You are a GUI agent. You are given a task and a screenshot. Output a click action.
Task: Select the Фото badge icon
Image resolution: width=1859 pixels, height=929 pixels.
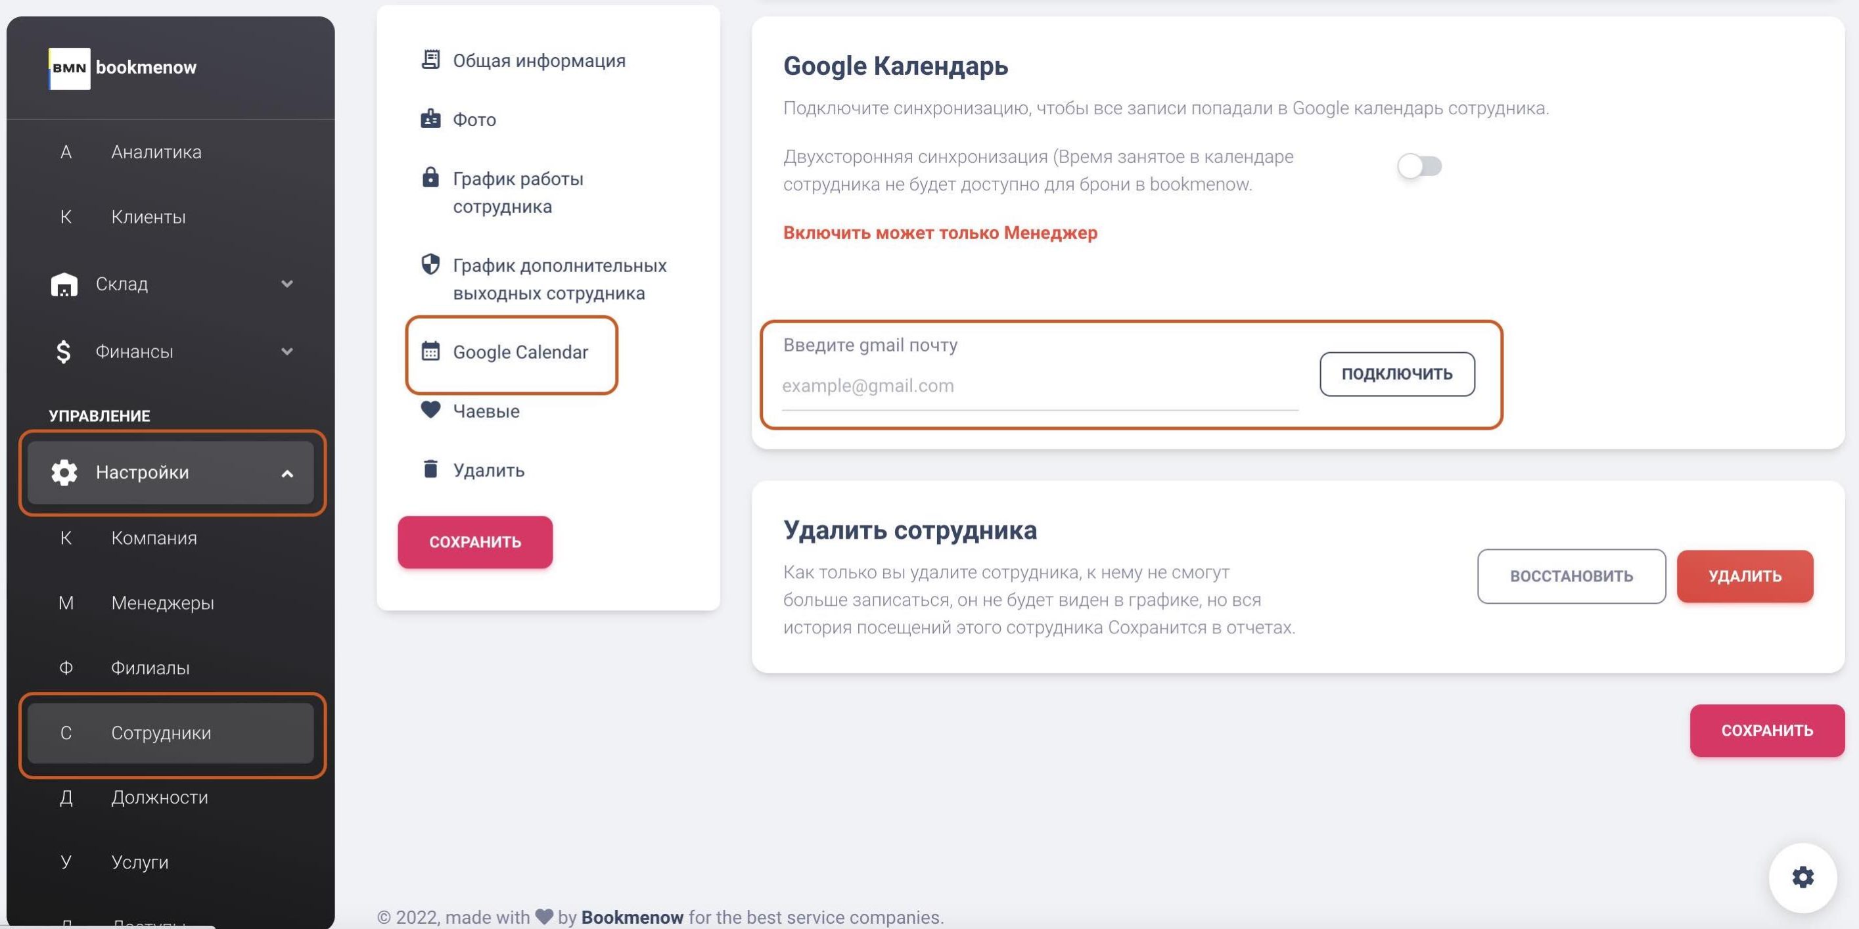coord(431,119)
